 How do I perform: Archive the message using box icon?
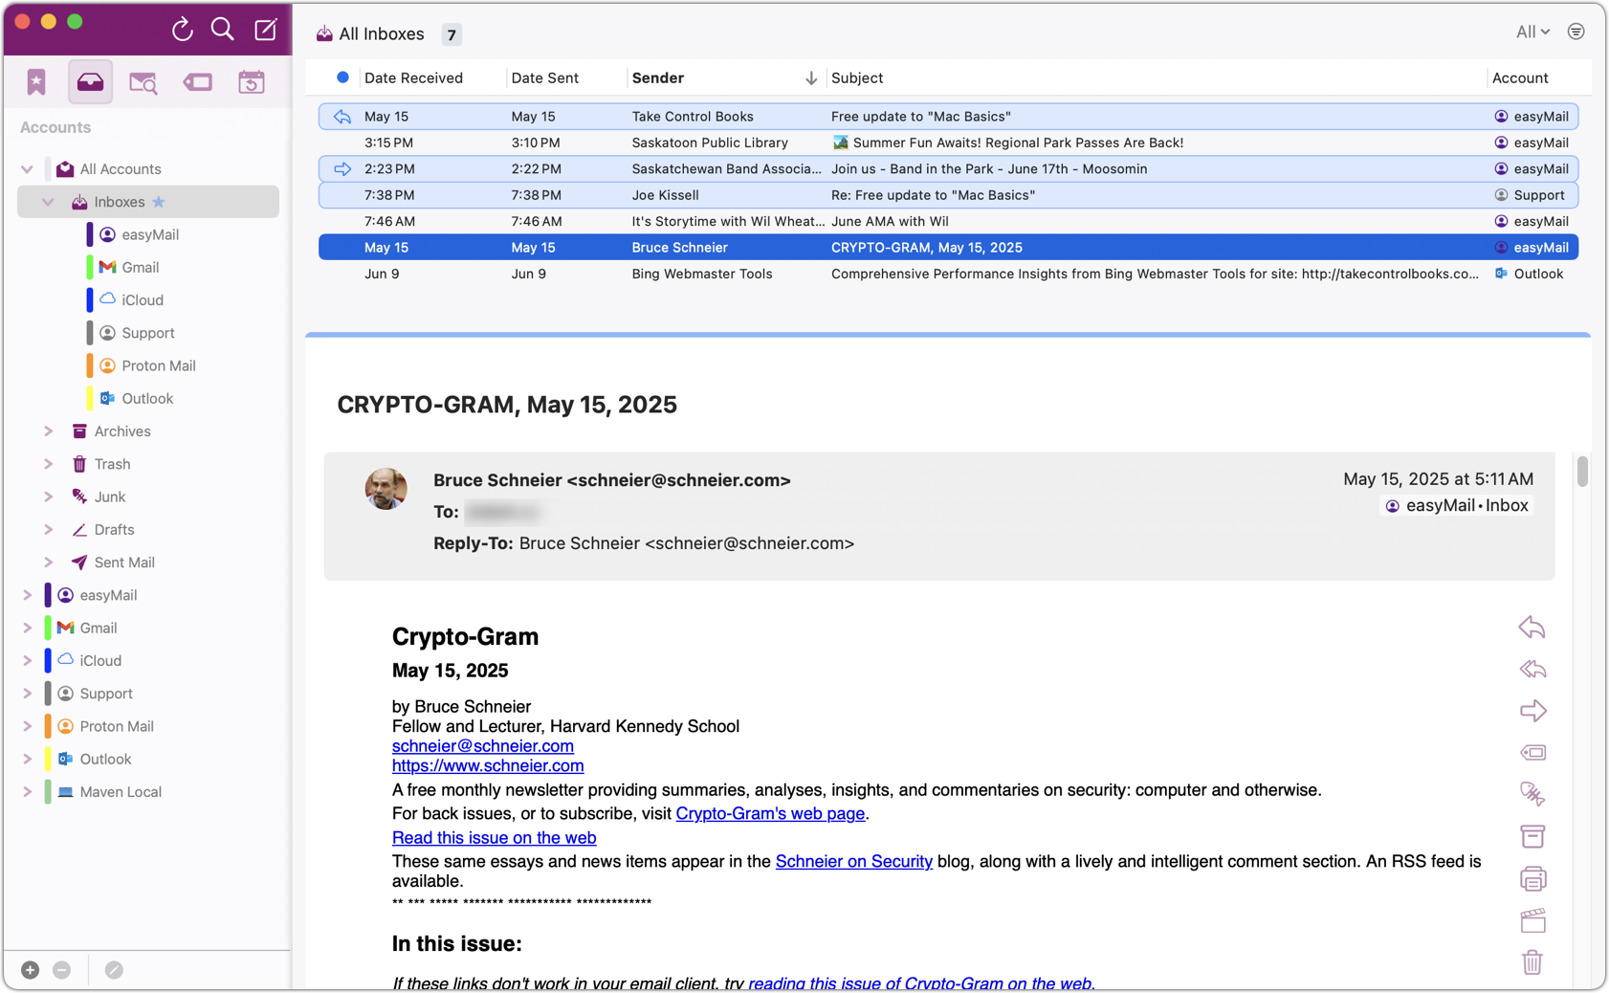tap(1532, 836)
